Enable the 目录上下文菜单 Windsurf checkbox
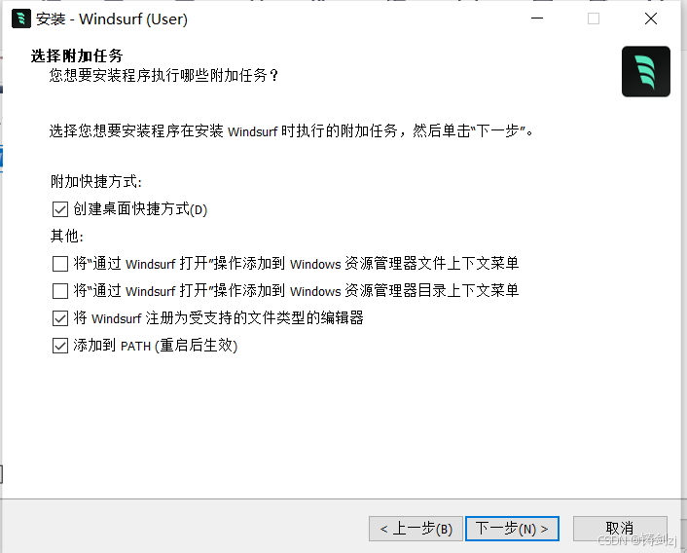Image resolution: width=687 pixels, height=553 pixels. (x=60, y=291)
